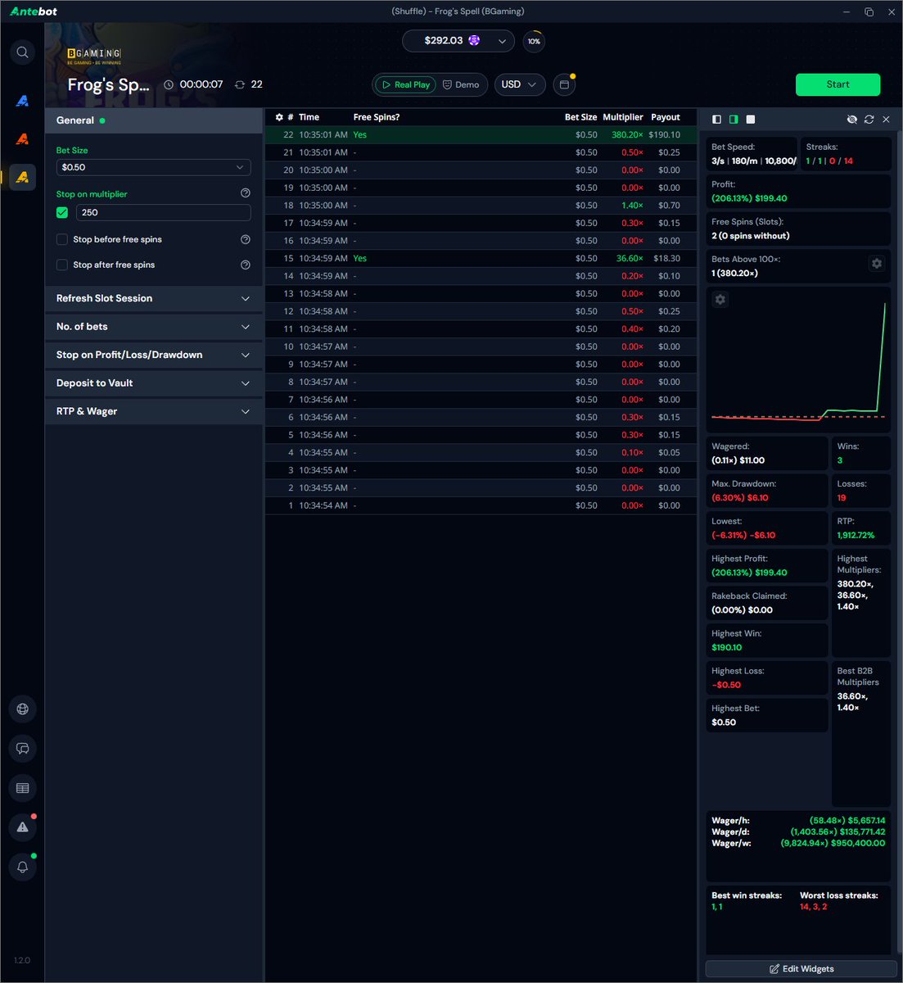Enable Stop before free spins checkbox
This screenshot has width=903, height=983.
click(x=62, y=239)
